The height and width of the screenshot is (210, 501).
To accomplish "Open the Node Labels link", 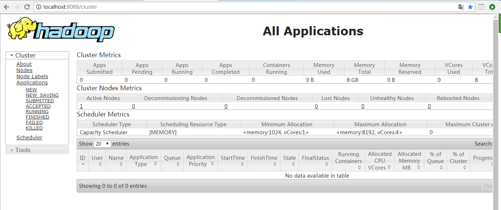I will [32, 76].
